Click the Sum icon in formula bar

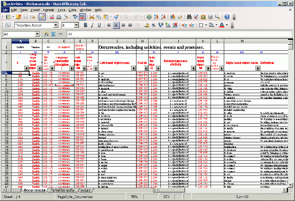[x=53, y=34]
